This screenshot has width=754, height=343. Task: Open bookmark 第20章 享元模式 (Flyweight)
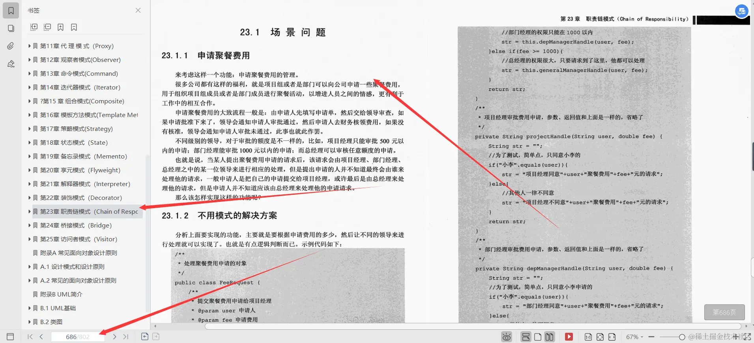80,170
